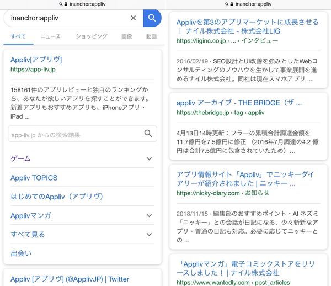This screenshot has width=331, height=286.
Task: Open the nicky-diary.com URL breadcrumb
Action: tap(223, 193)
